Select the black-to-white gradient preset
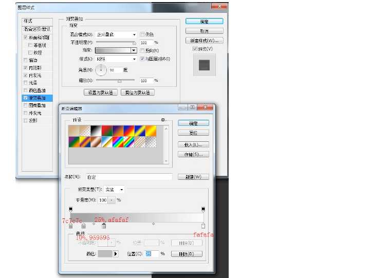370x278 pixels. pos(95,131)
